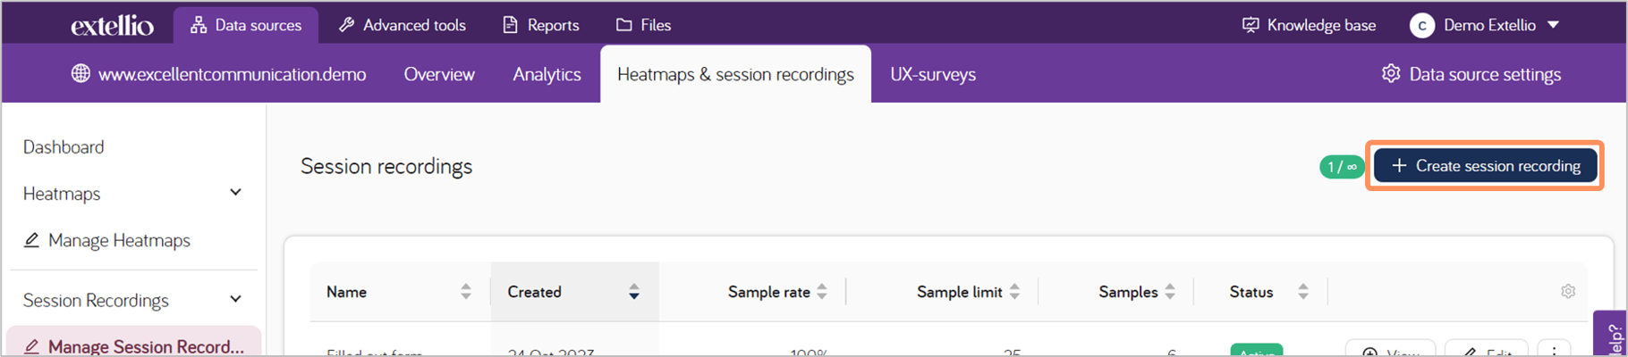Click the user avatar icon labeled C

click(1421, 26)
